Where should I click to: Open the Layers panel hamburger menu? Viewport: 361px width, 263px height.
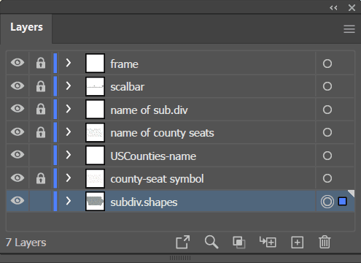pyautogui.click(x=349, y=29)
